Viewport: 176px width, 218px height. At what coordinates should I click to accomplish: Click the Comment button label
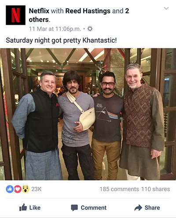point(94,208)
